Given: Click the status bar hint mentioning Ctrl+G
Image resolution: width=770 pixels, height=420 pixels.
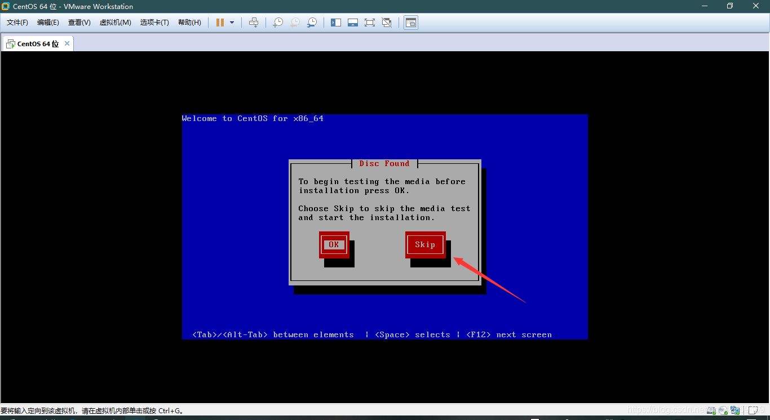Looking at the screenshot, I should [92, 411].
